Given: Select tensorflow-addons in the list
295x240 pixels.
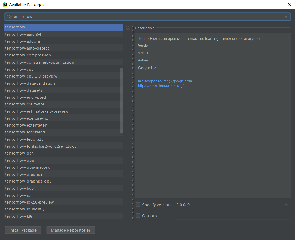Looking at the screenshot, I should pyautogui.click(x=64, y=41).
